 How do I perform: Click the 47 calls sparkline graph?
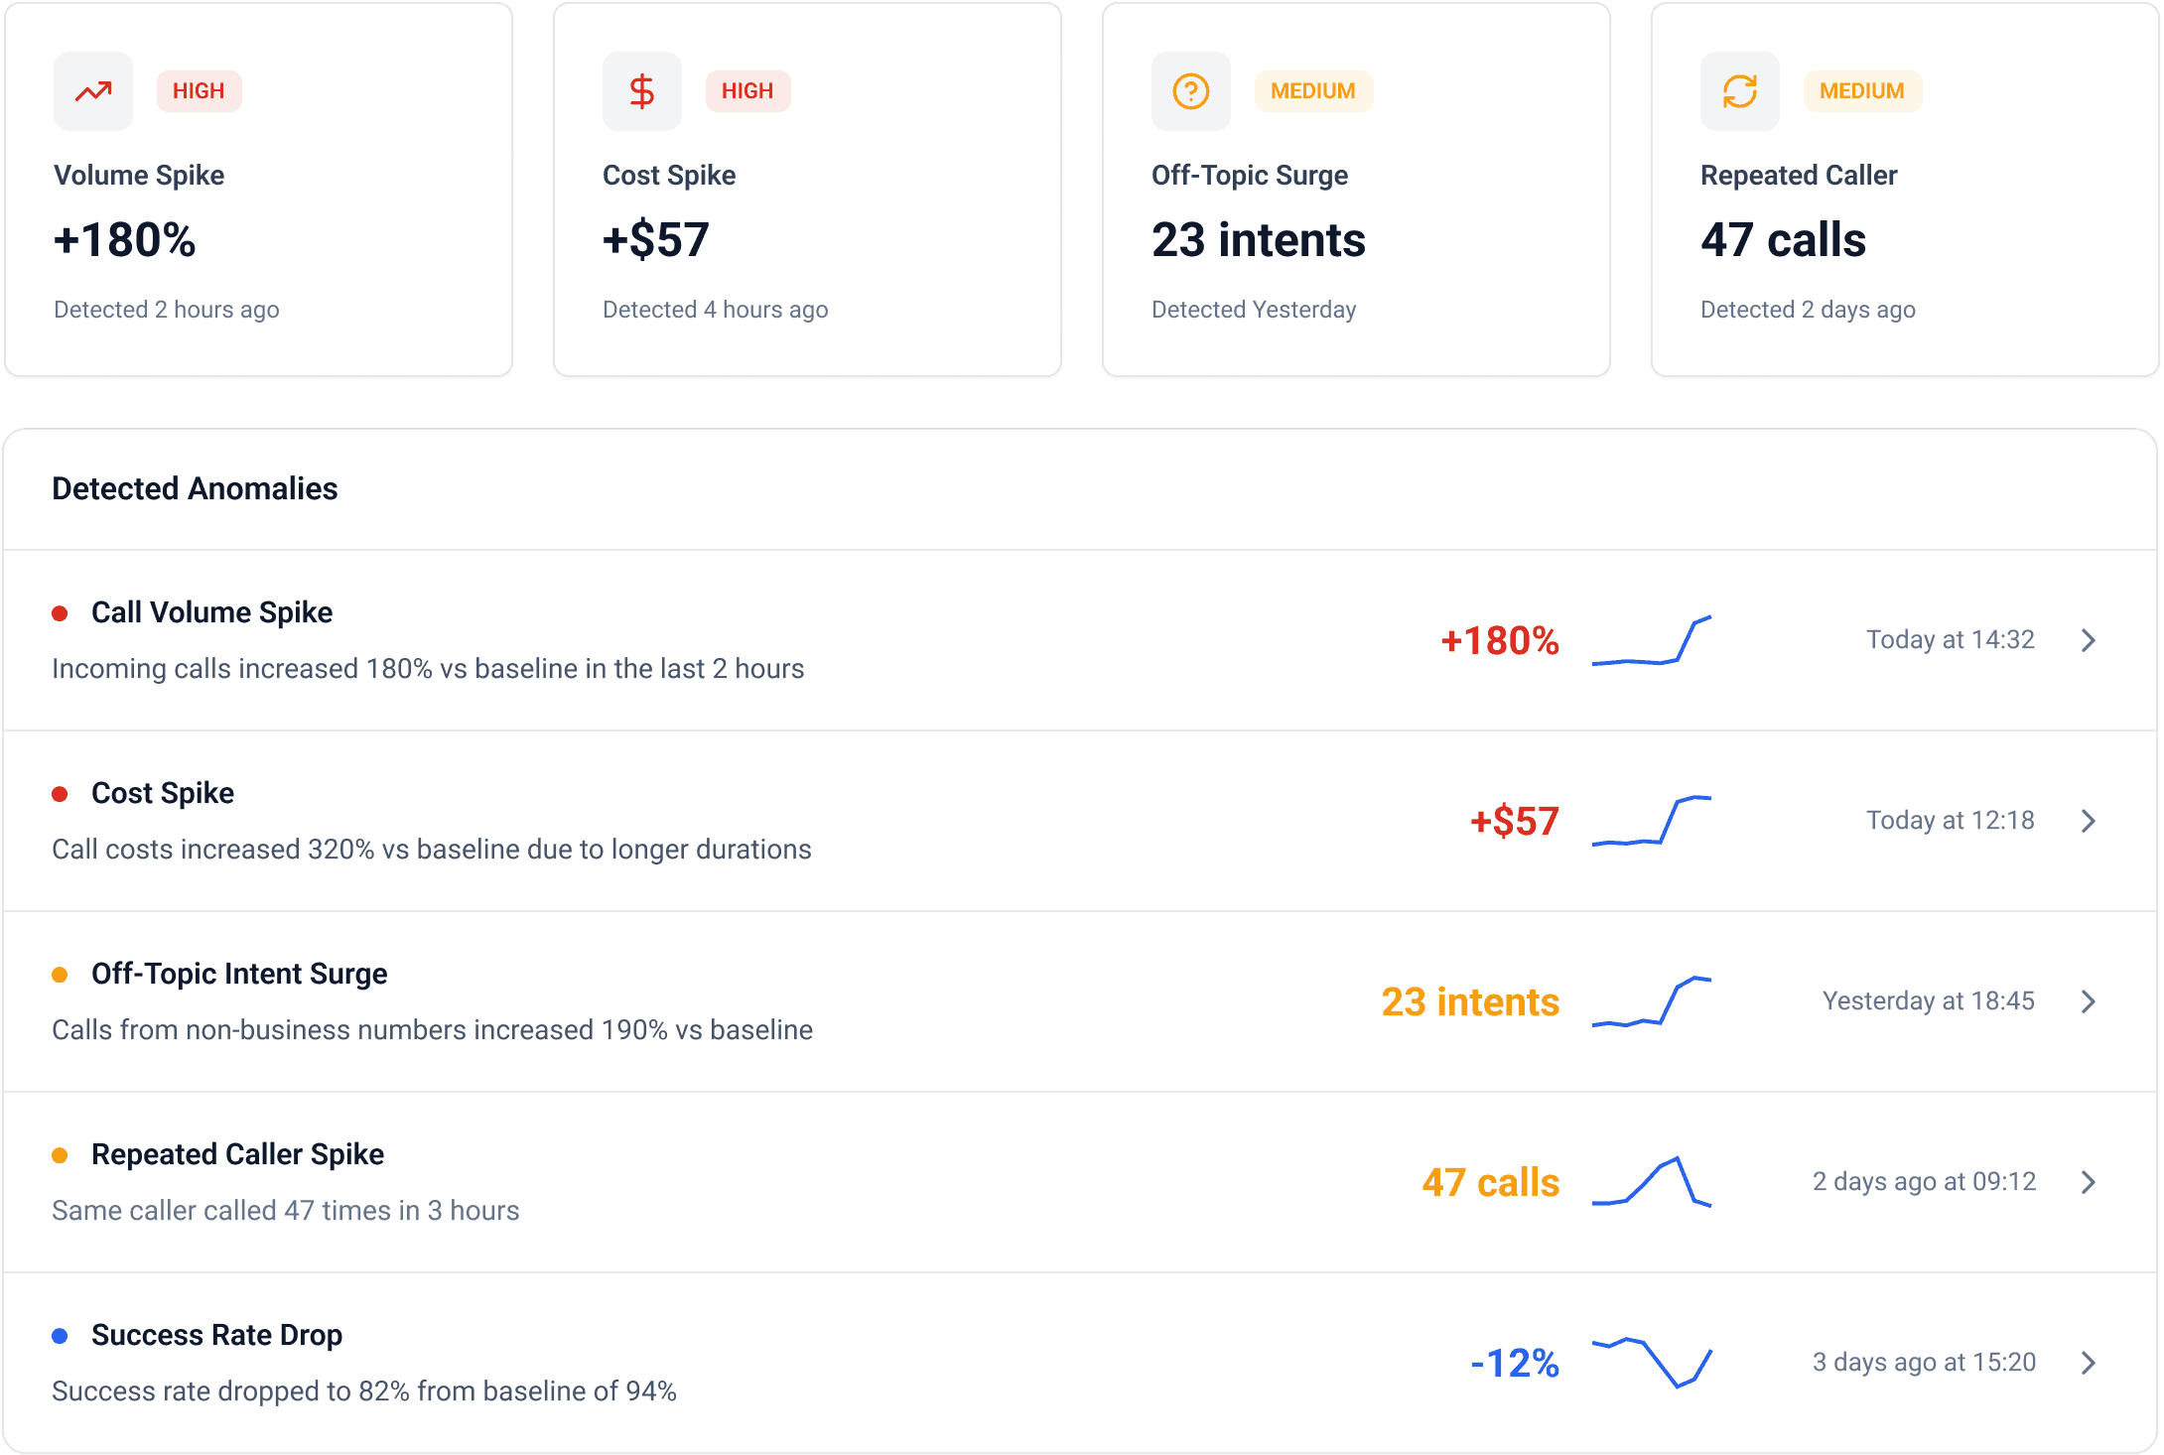[x=1651, y=1183]
